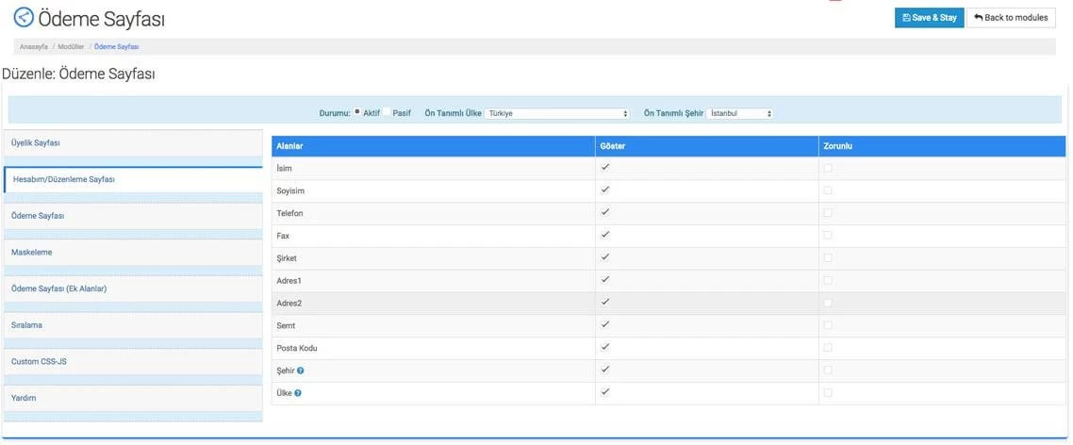Click the Ödeme Sayfası breadcrumb link

click(x=116, y=46)
